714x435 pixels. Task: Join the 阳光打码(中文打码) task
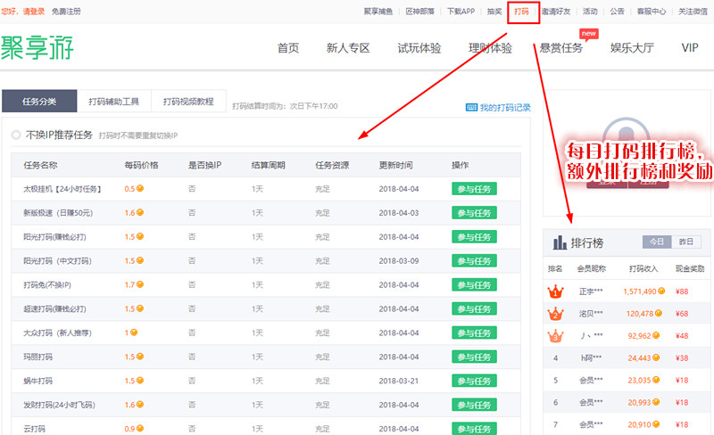pos(474,261)
